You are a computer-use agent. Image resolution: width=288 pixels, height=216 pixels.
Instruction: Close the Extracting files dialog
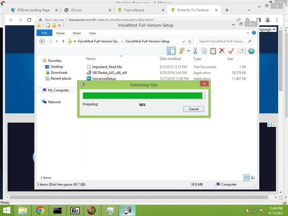[204, 84]
